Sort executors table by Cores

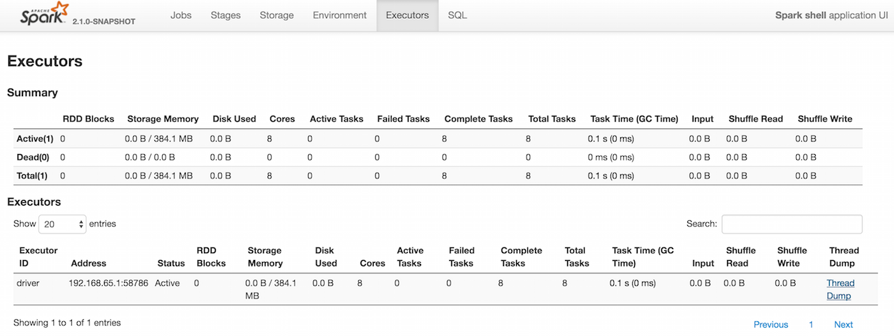pos(372,264)
